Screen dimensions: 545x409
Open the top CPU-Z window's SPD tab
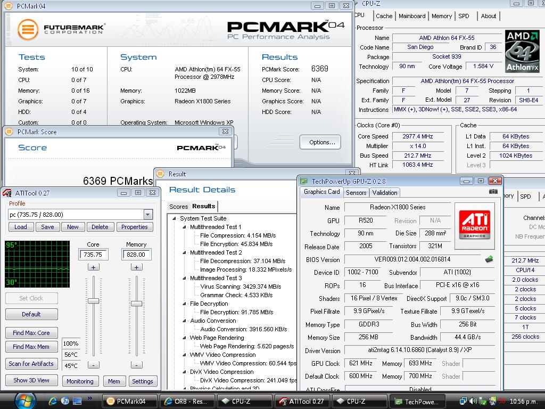click(x=464, y=16)
